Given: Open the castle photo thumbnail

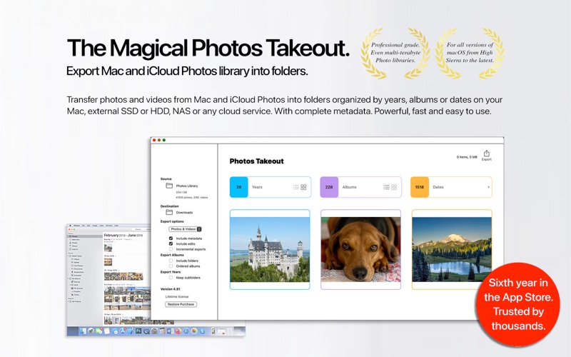Looking at the screenshot, I should pyautogui.click(x=270, y=249).
